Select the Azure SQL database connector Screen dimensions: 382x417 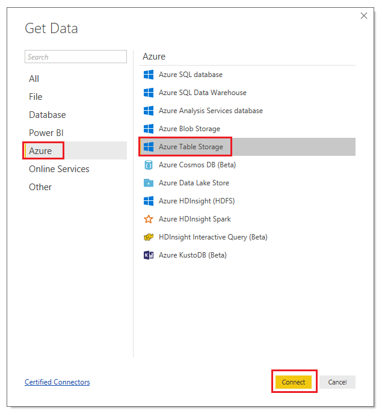coord(247,75)
